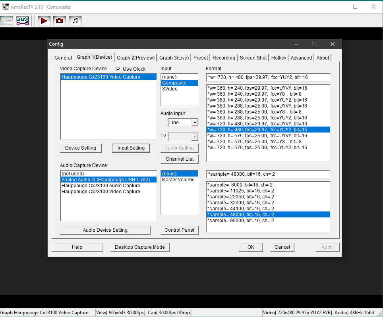This screenshot has width=383, height=317.
Task: Select format 720x480 fcc=YUY2 in list
Action: pyautogui.click(x=268, y=129)
